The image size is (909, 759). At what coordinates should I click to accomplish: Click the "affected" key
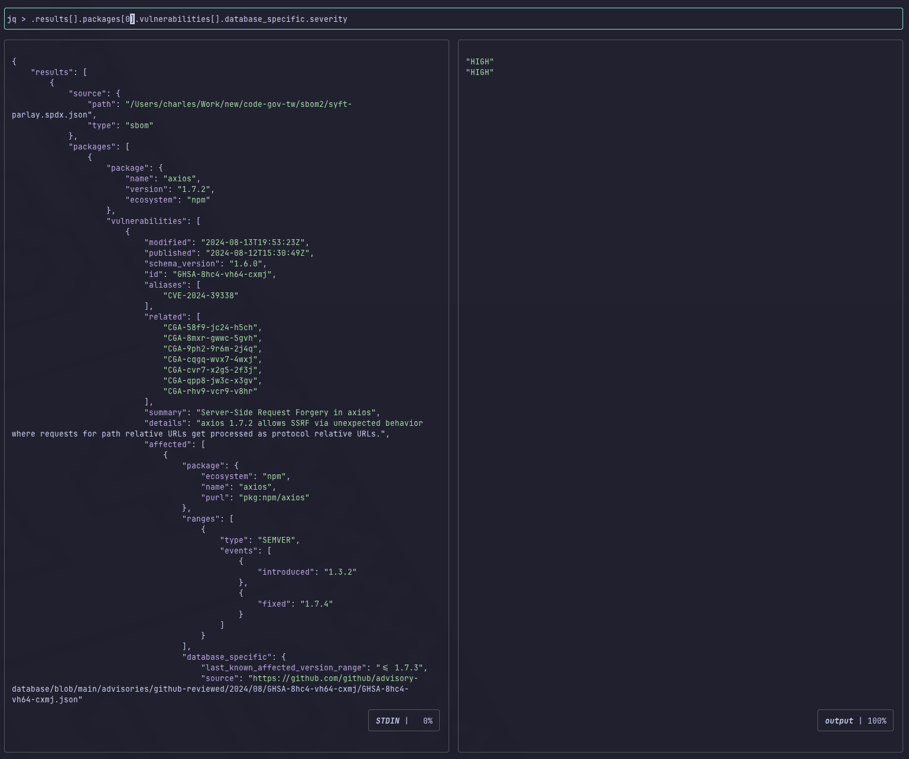[x=168, y=444]
